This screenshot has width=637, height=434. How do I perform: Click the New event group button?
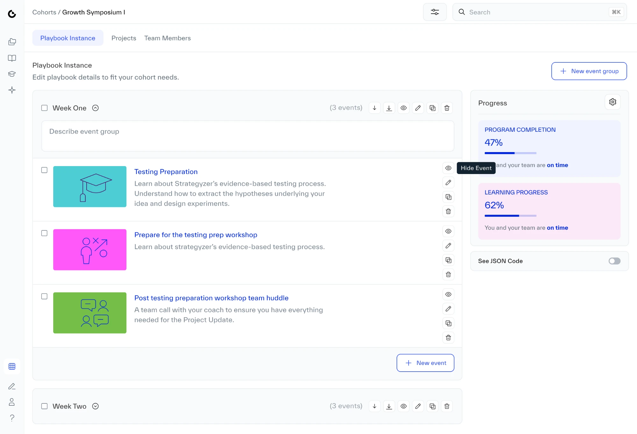click(589, 71)
